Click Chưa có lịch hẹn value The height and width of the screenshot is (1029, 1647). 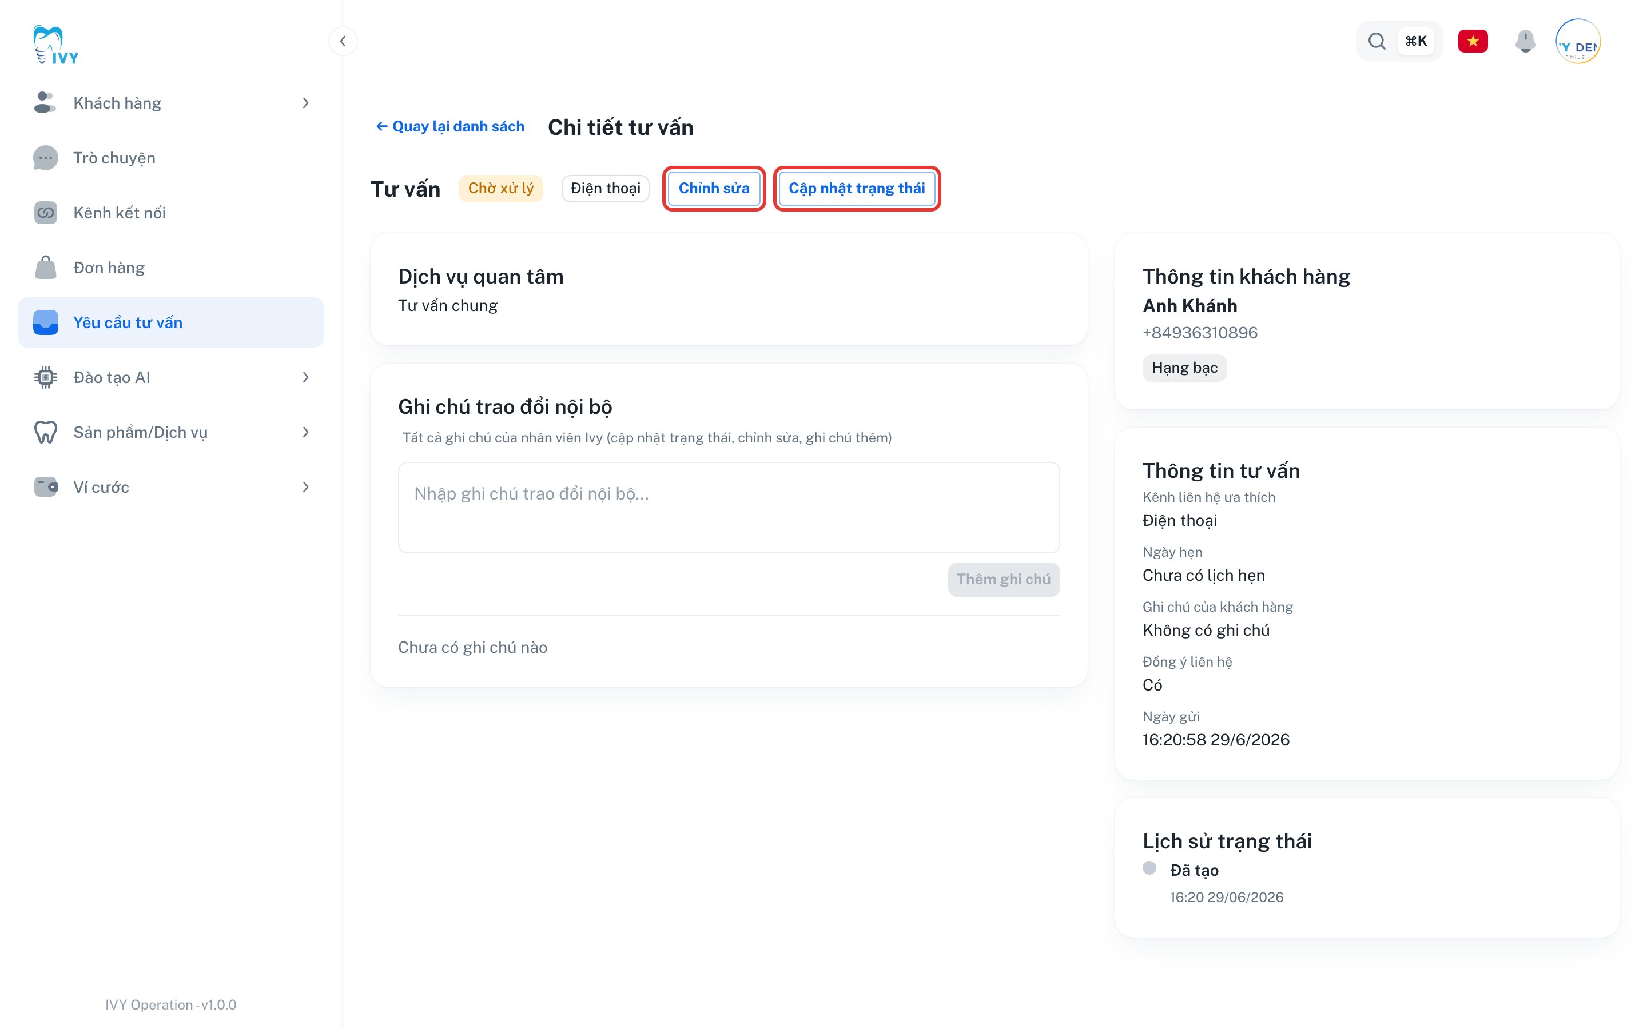click(x=1203, y=576)
